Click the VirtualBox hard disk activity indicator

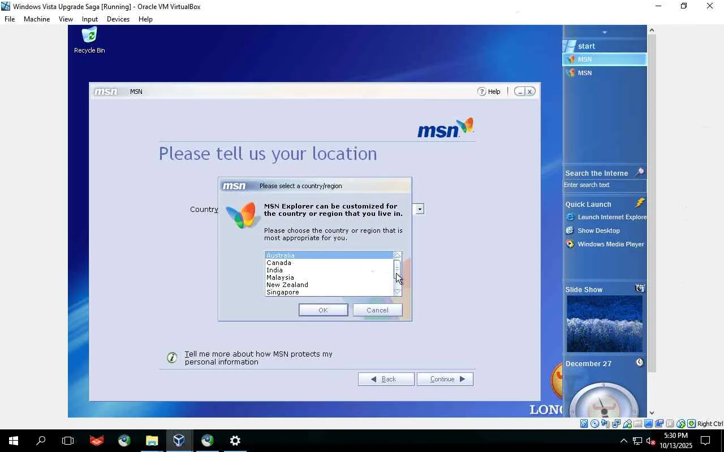(584, 424)
